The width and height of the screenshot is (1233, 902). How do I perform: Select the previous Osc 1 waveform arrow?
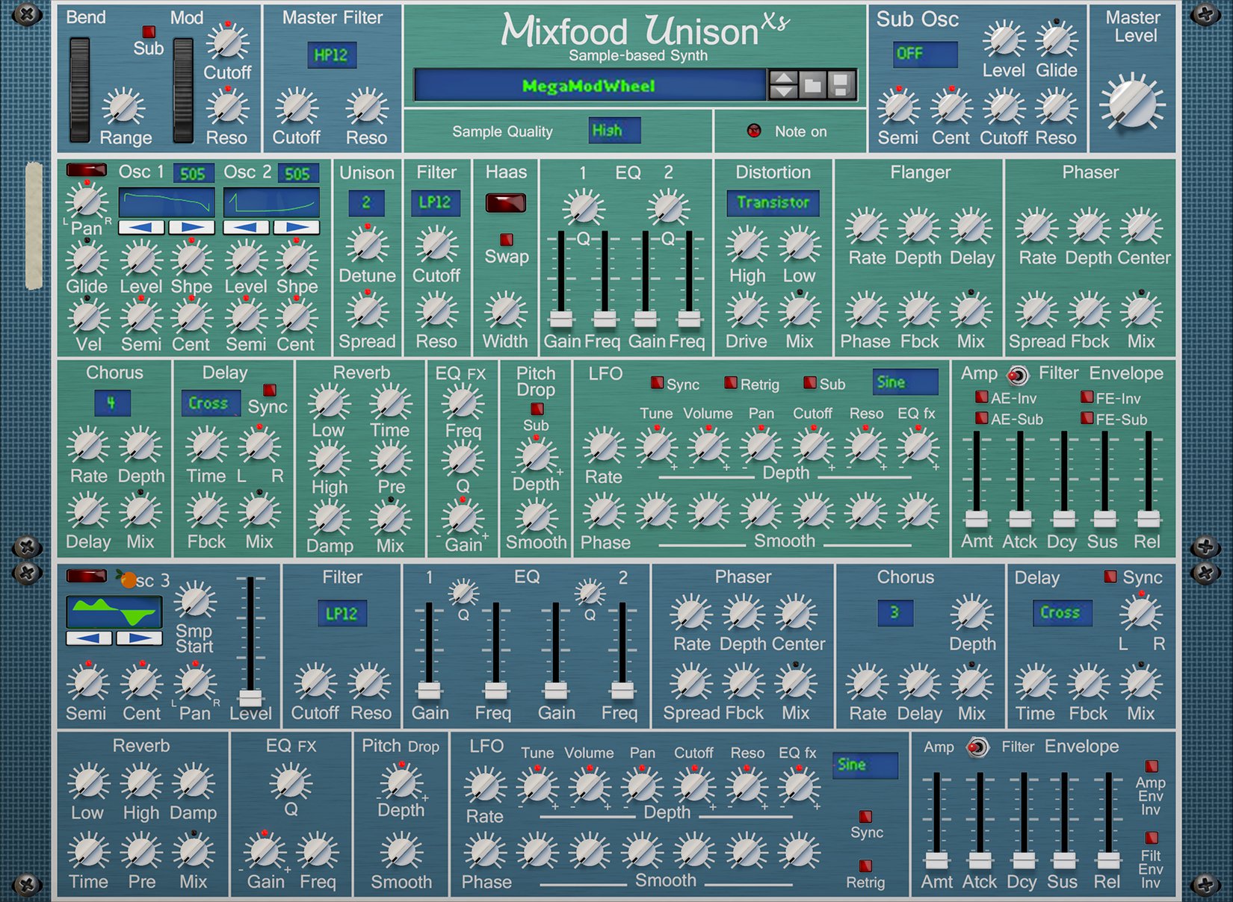(140, 227)
